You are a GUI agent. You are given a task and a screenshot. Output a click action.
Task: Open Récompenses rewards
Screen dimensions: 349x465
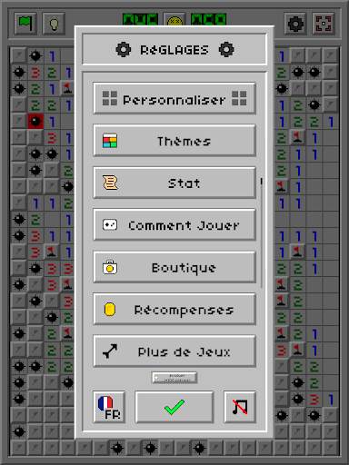(174, 310)
